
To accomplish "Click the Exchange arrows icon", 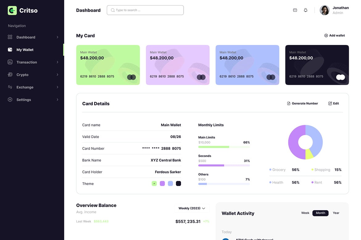I will click(10, 87).
